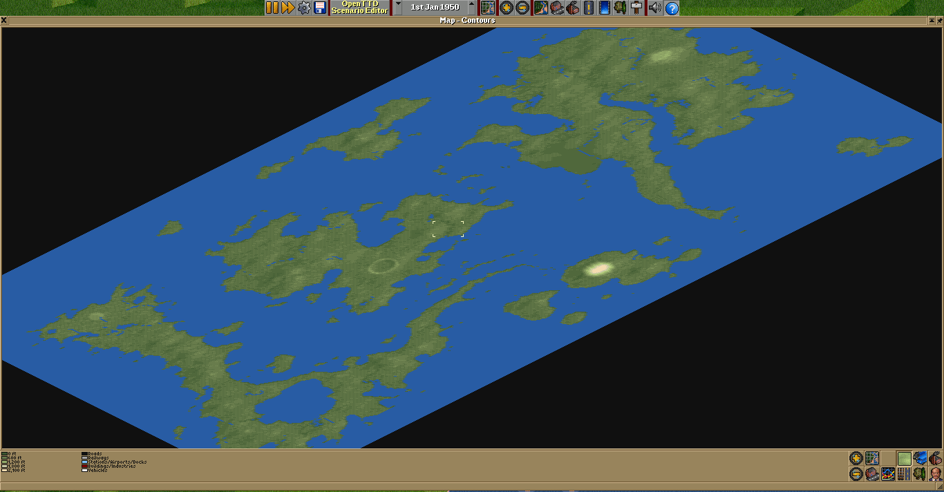Select the place sign tool
The image size is (944, 492).
pos(636,8)
